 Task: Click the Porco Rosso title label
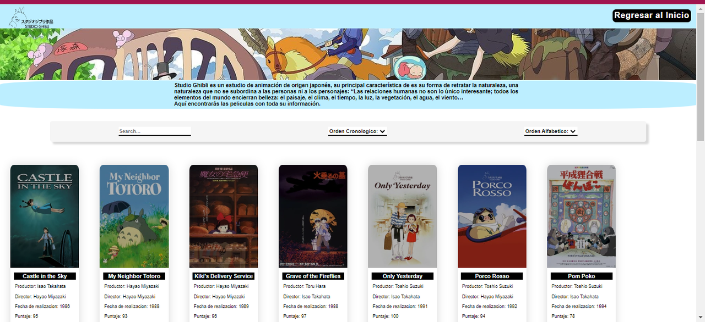click(x=492, y=276)
